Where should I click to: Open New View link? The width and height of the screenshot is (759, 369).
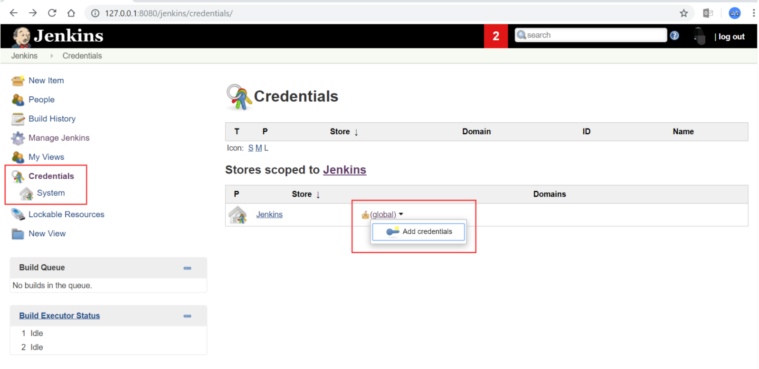[x=47, y=234]
